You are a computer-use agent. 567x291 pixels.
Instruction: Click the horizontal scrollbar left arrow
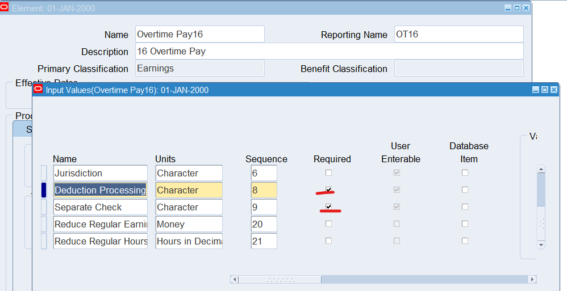(234, 280)
